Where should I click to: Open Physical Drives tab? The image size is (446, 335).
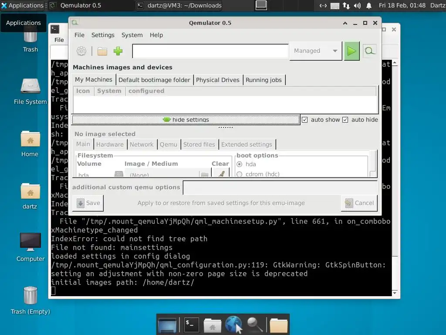pyautogui.click(x=218, y=80)
